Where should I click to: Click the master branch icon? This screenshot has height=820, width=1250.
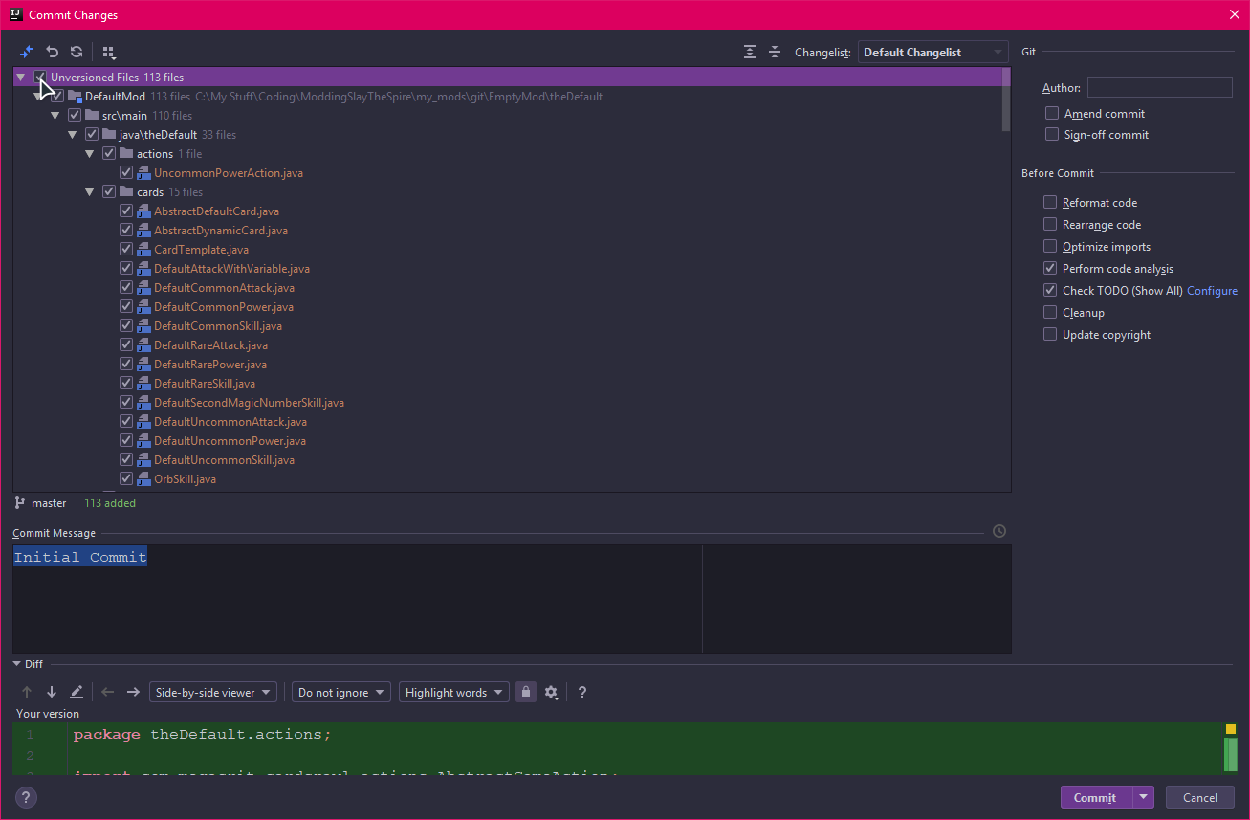[x=20, y=502]
